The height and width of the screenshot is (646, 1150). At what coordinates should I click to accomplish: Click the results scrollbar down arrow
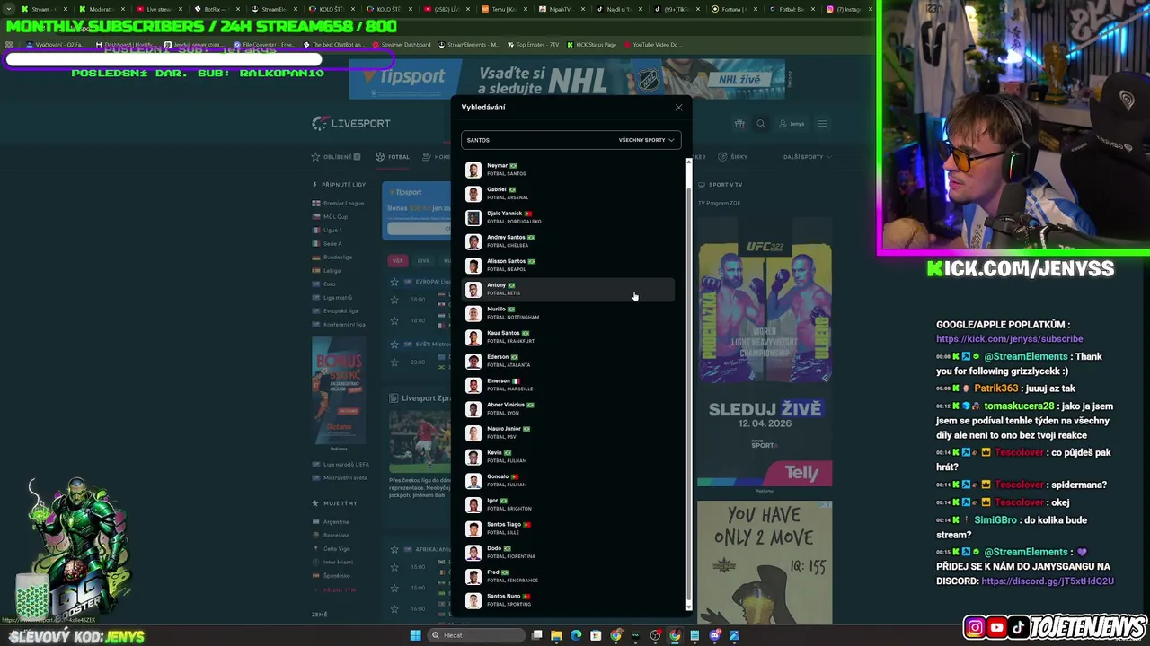point(689,607)
